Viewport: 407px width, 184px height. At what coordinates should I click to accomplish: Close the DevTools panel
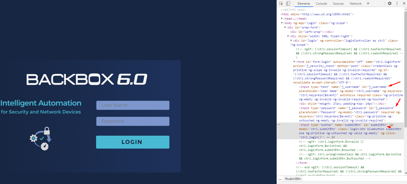[x=404, y=3]
